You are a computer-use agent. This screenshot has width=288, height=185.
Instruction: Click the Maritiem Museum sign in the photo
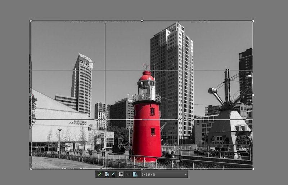click(x=78, y=122)
